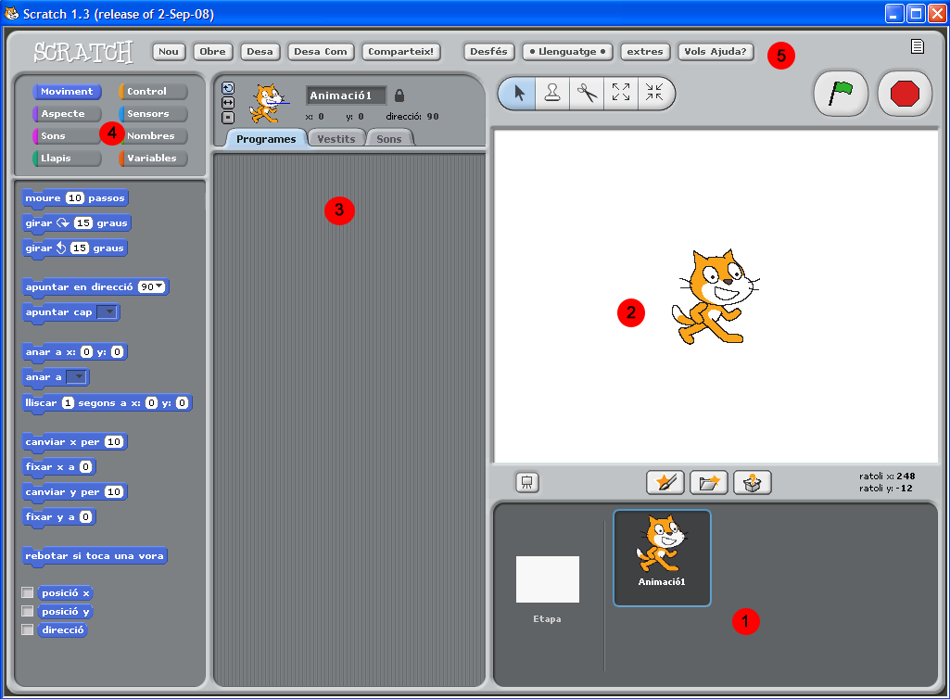Click the Obre button
The image size is (950, 699).
pos(212,52)
